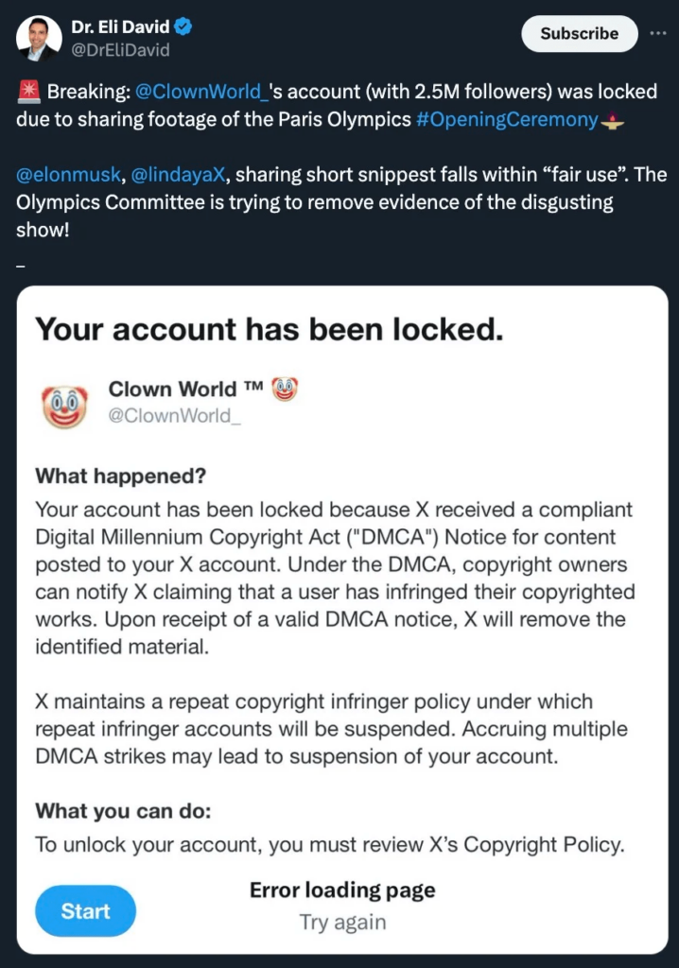Click the clown emoji beside Clown World ™
The height and width of the screenshot is (968, 679).
[285, 389]
